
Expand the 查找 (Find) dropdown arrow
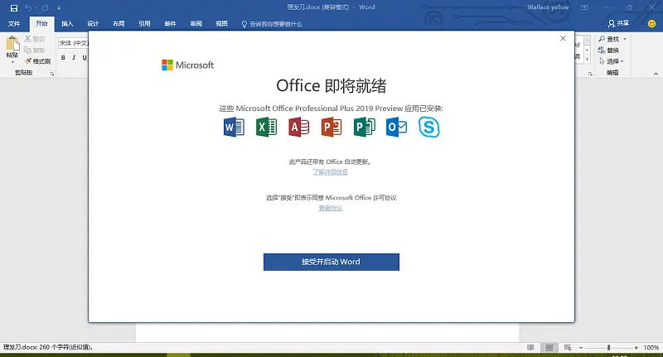pyautogui.click(x=625, y=39)
